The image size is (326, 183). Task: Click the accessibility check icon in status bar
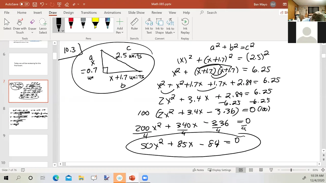point(23,170)
